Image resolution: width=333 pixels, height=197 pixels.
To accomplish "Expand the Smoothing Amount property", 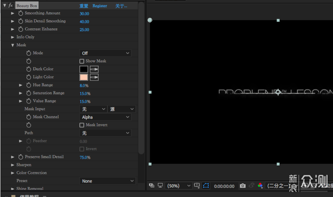I will tap(12, 13).
